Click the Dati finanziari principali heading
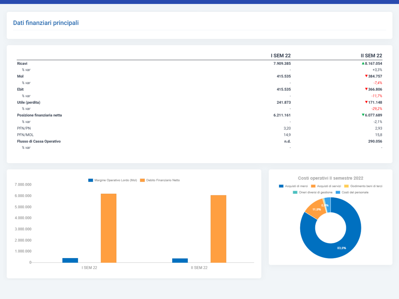Viewport: 399px width, 299px height. tap(46, 23)
